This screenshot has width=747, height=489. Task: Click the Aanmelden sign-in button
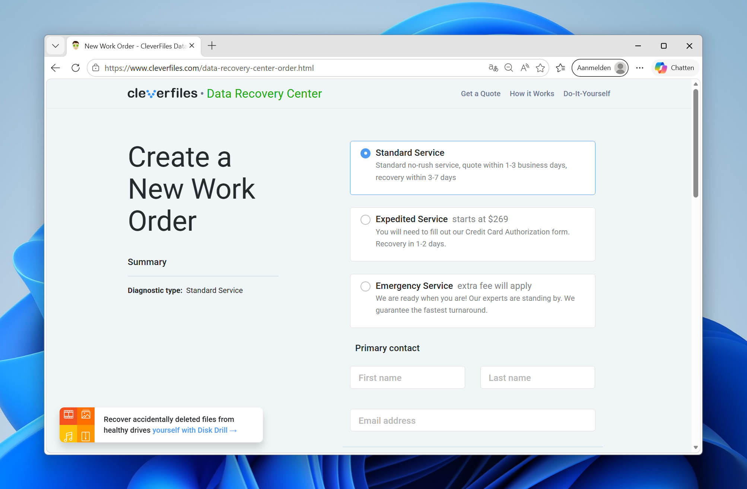click(600, 68)
